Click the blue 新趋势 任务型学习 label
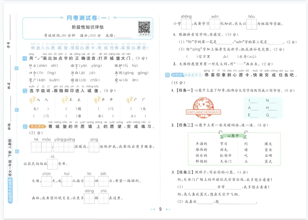The height and width of the screenshot is (220, 308). [x=187, y=75]
